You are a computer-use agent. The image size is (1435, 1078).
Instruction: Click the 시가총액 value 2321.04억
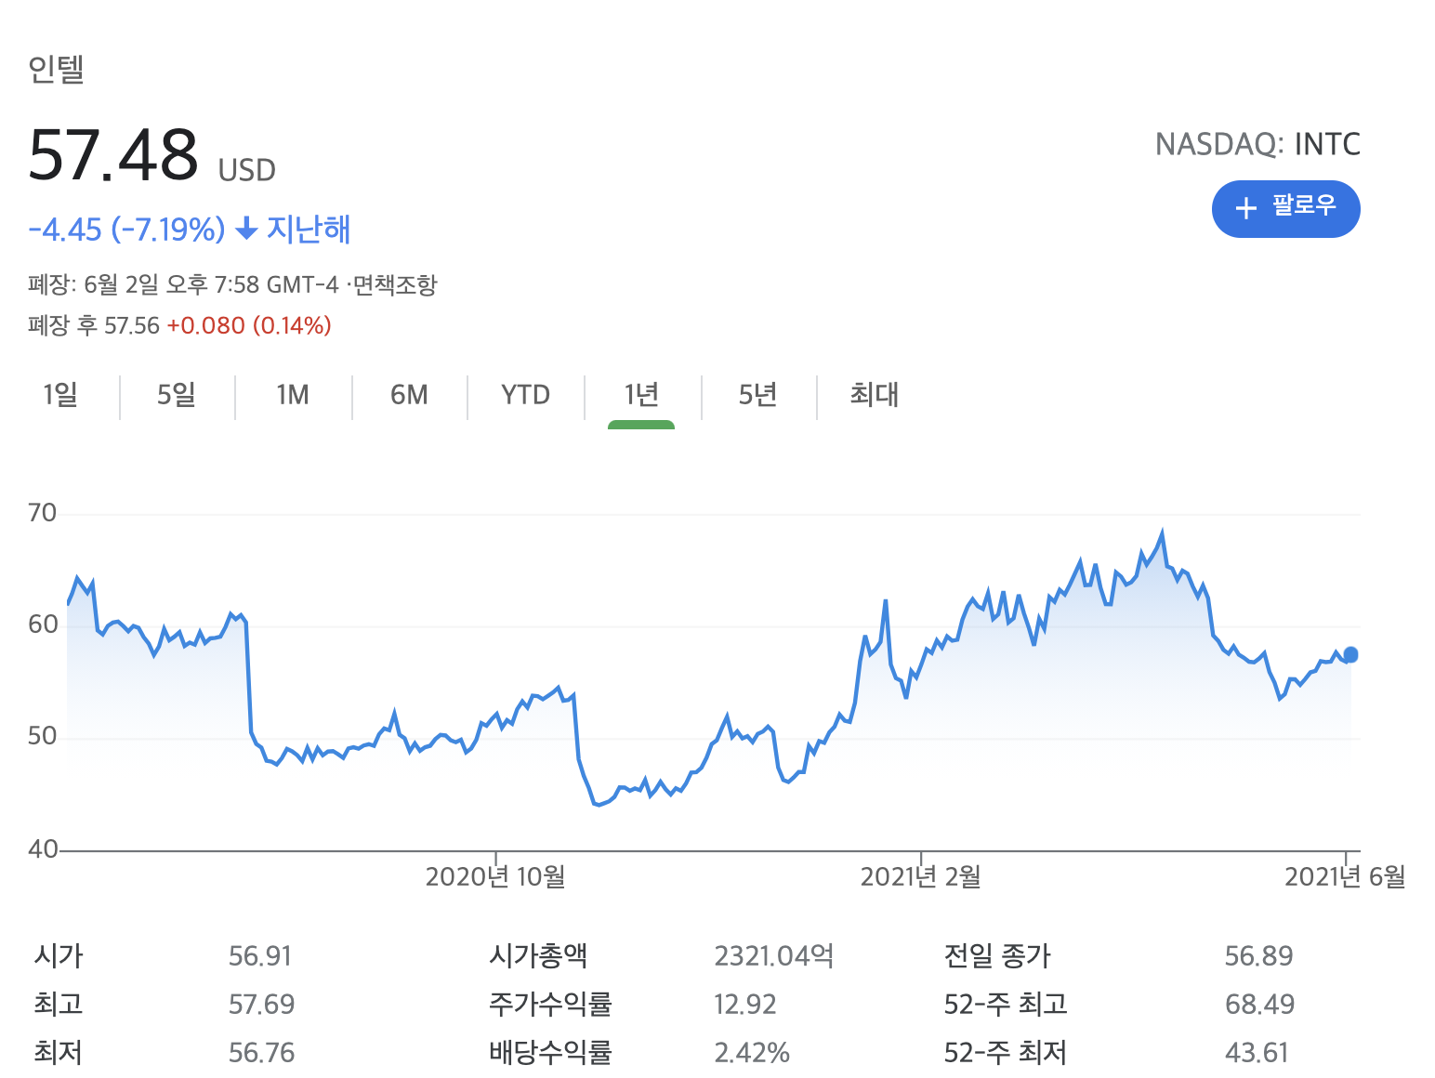773,956
